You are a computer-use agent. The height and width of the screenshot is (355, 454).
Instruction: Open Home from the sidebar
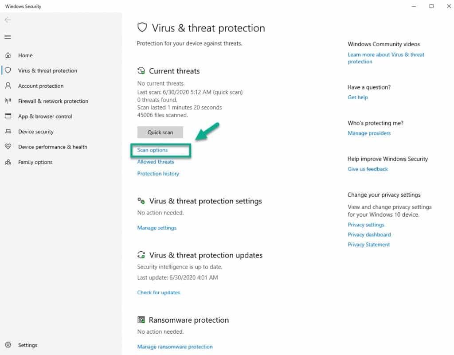[26, 55]
